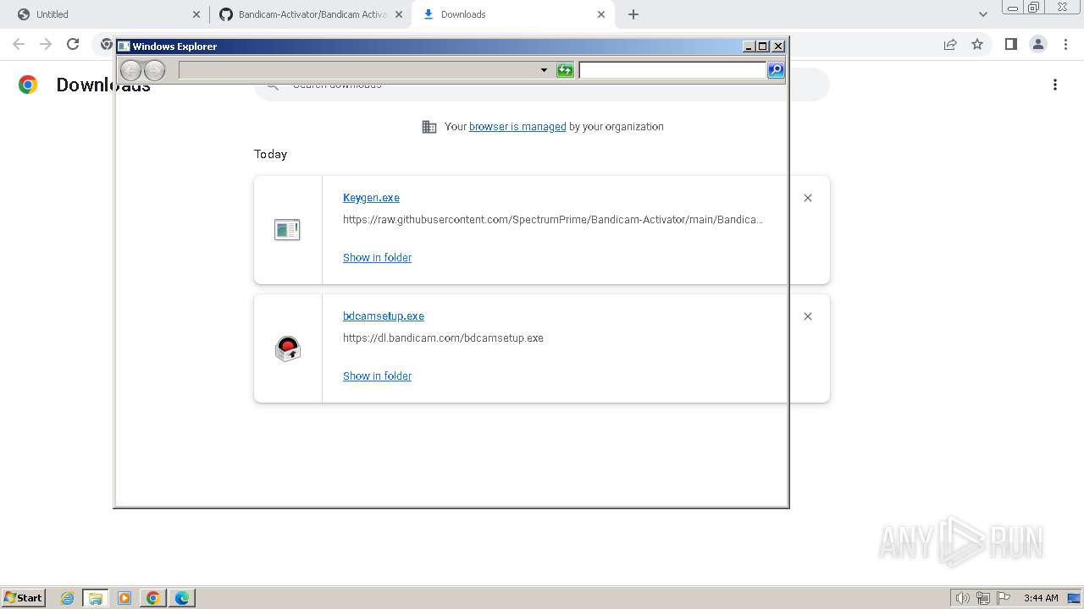Click the Windows Explorer forward arrow
1084x609 pixels.
coord(154,70)
